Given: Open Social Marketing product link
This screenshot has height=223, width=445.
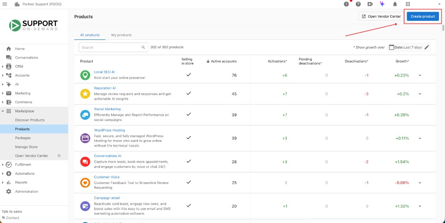Looking at the screenshot, I should tap(107, 109).
